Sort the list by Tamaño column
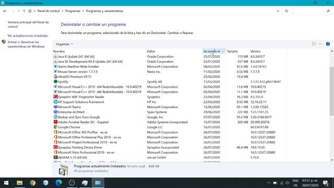Screen dimensions: 334x188 click(x=232, y=51)
